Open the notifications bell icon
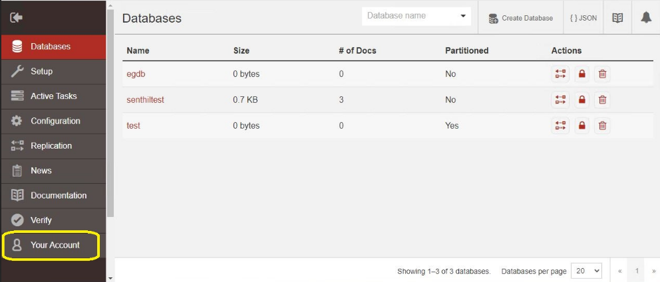Screen dimensions: 660x282 (645, 18)
